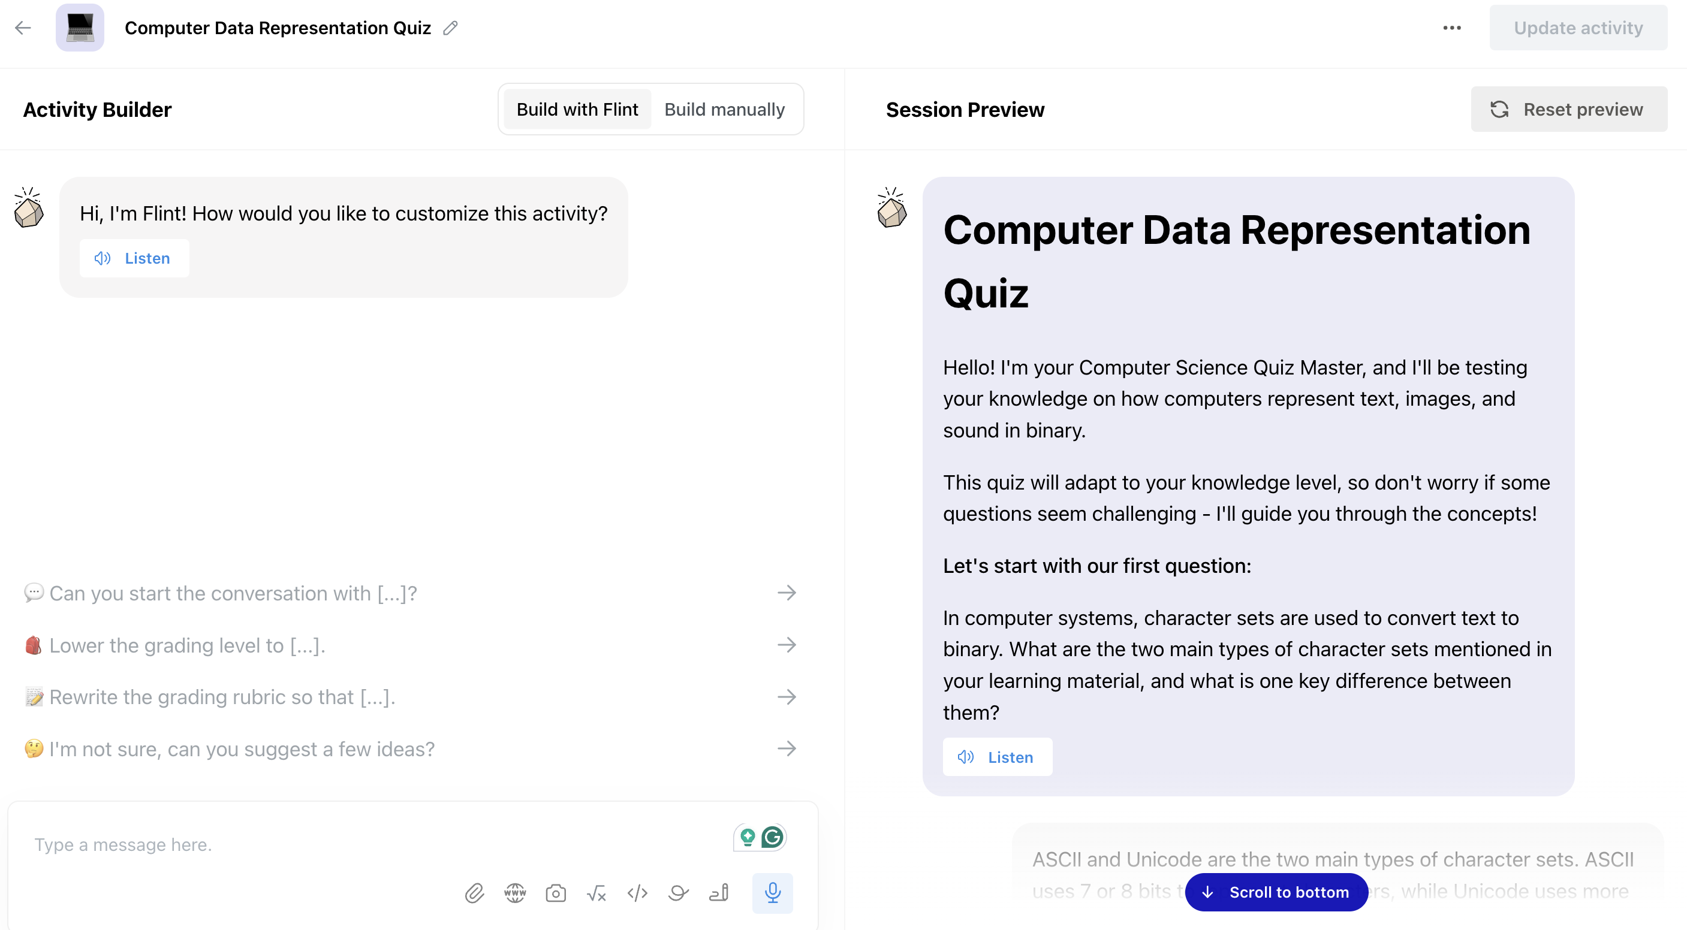Insert a code block with the code icon
Image resolution: width=1687 pixels, height=930 pixels.
coord(637,893)
